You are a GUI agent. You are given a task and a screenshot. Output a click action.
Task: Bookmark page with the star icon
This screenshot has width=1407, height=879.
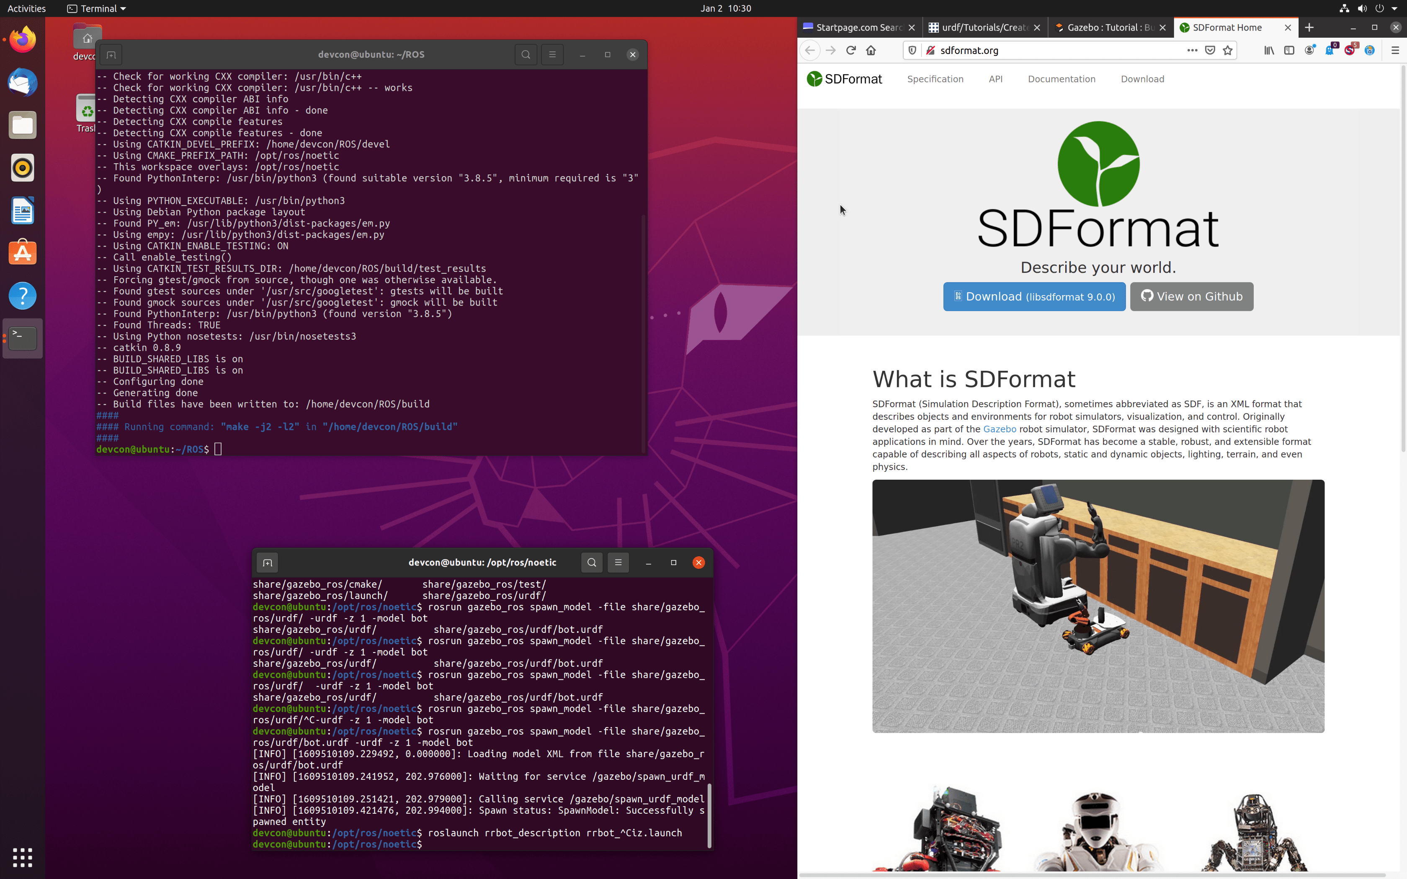point(1227,50)
